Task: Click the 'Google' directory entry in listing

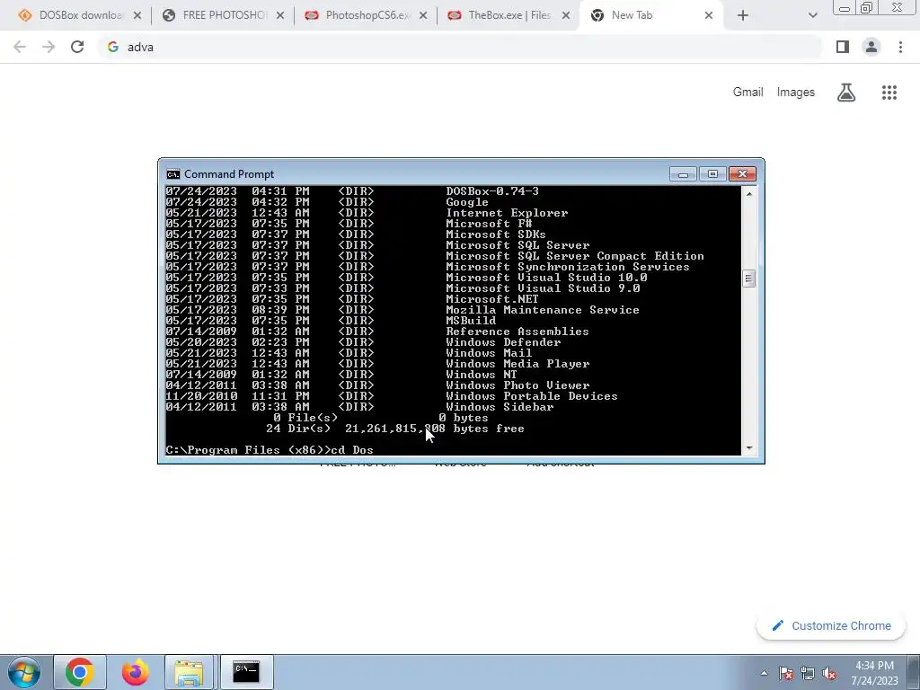Action: click(467, 202)
